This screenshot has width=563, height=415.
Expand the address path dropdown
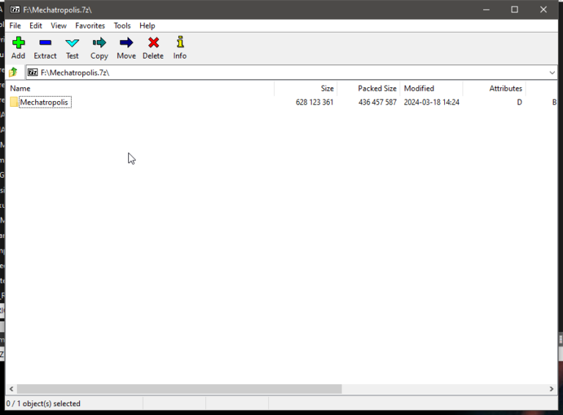[x=552, y=72]
